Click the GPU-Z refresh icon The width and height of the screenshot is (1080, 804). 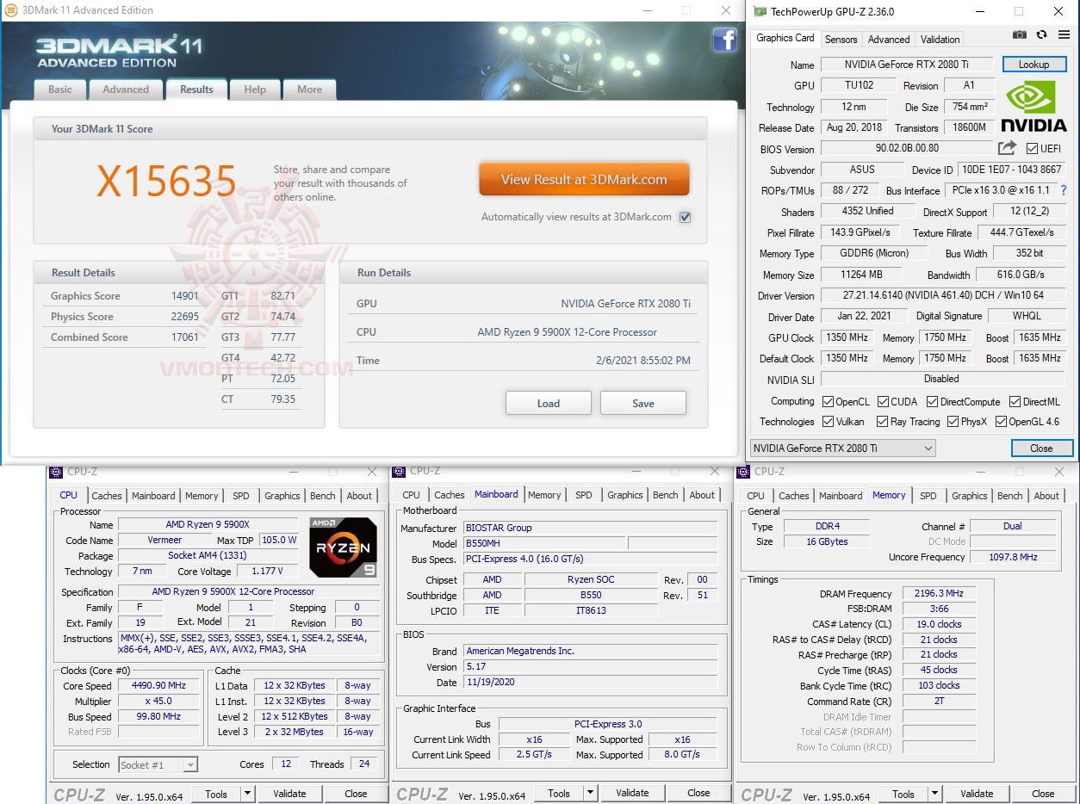[1041, 34]
